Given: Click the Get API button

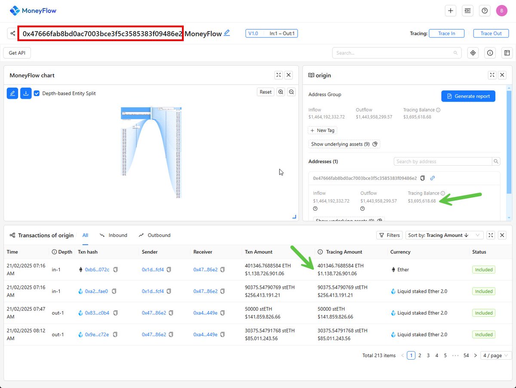Looking at the screenshot, I should click(x=18, y=53).
